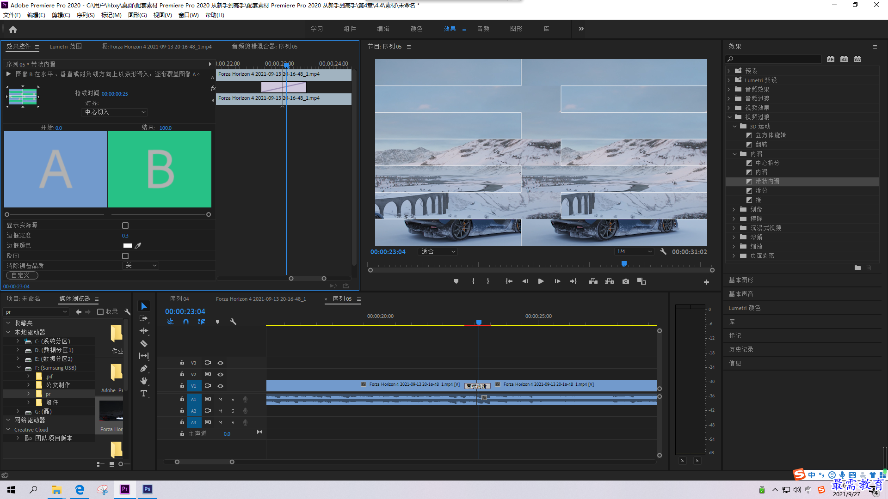Open the Sequence menu
Viewport: 888px width, 499px height.
(86, 15)
